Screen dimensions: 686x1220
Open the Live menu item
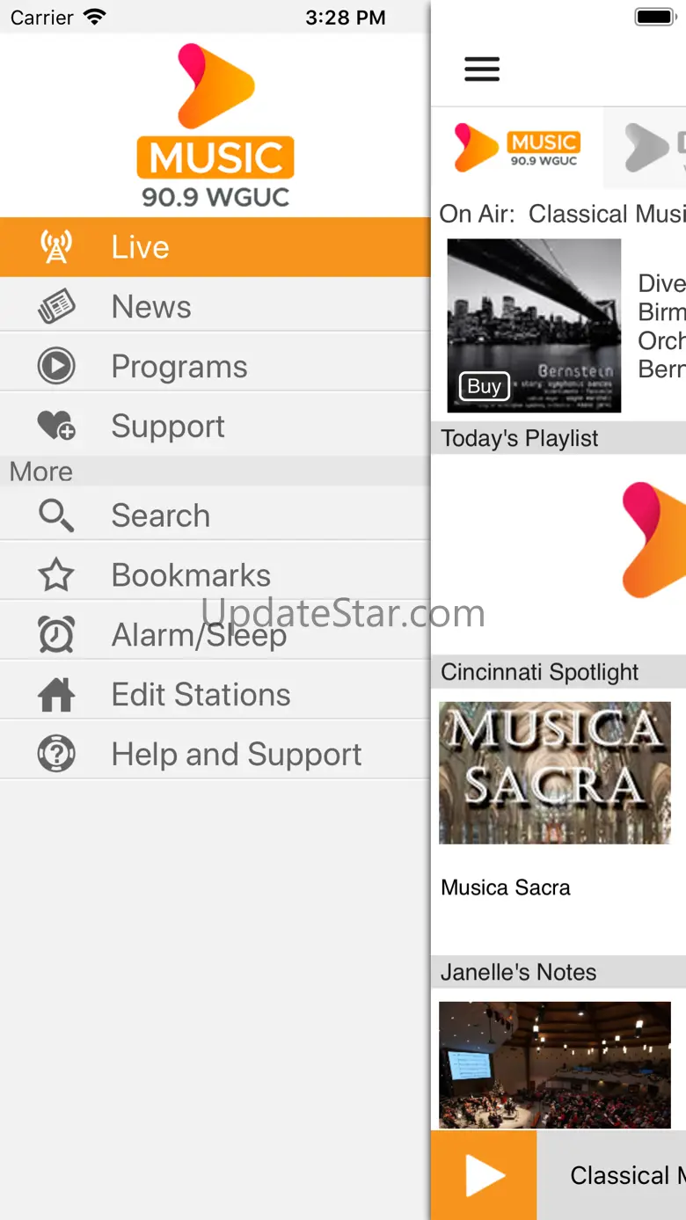pos(215,247)
